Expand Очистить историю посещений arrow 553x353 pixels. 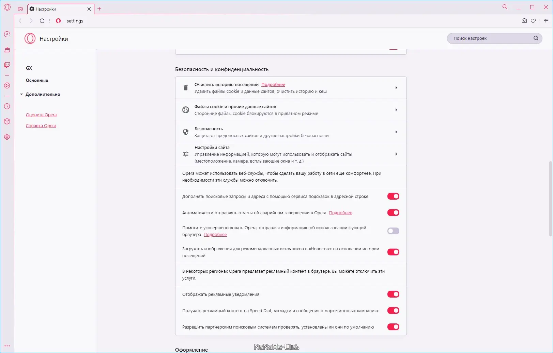[396, 88]
